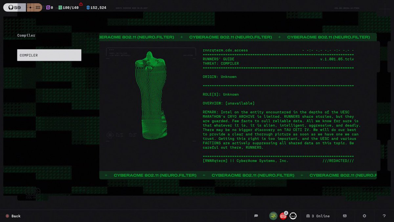This screenshot has width=394, height=222.
Task: Open the green checkmark player avatar
Action: coord(273,216)
